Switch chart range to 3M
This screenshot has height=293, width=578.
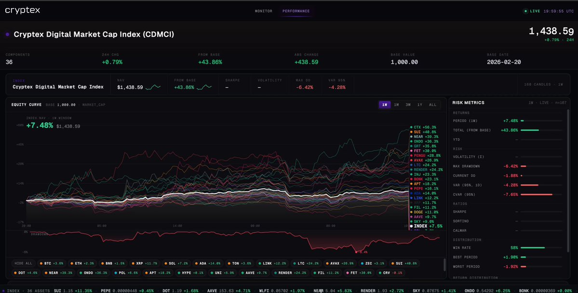click(x=408, y=105)
